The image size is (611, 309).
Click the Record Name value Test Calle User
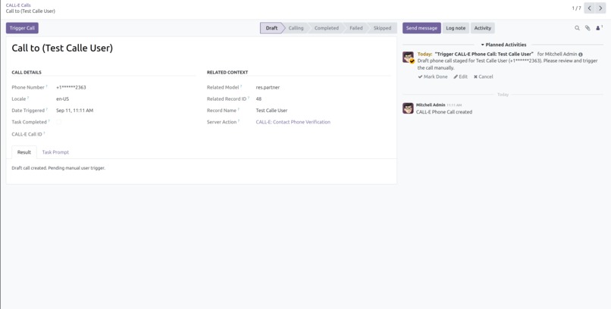271,111
